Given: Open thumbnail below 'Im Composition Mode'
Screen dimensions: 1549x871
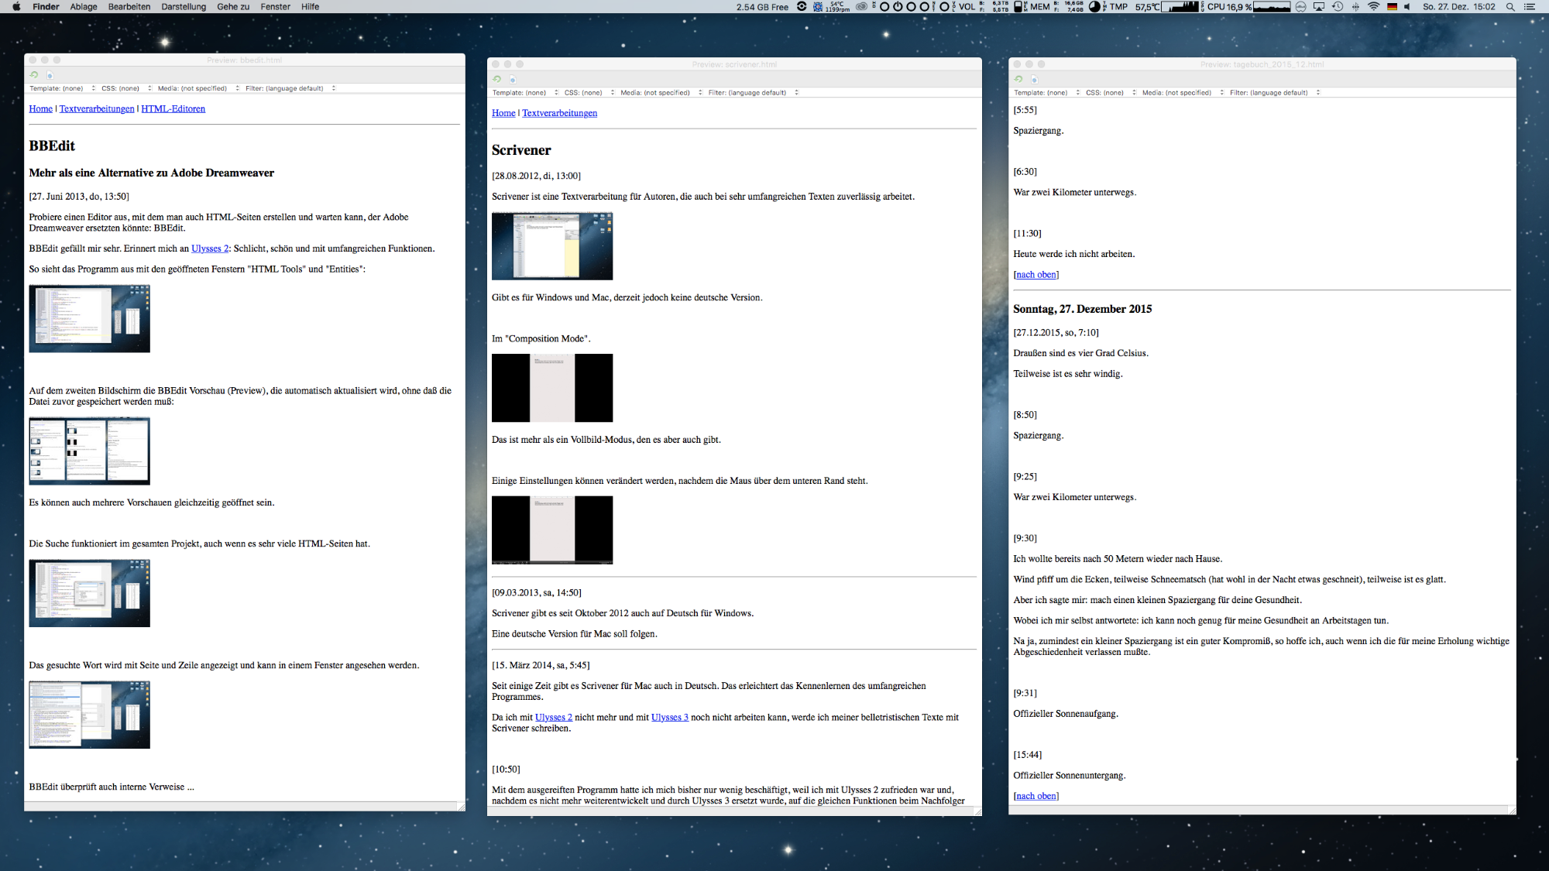Looking at the screenshot, I should tap(552, 388).
